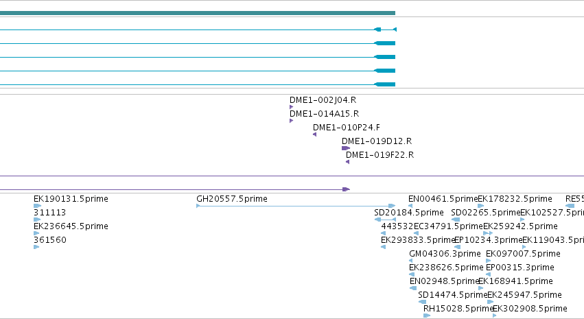Click the purple arrowhead under DME1-002J04.R
The width and height of the screenshot is (584, 319).
pos(291,107)
